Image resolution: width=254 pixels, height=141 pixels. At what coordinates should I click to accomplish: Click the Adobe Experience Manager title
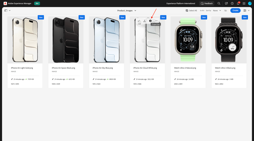(x=20, y=3)
